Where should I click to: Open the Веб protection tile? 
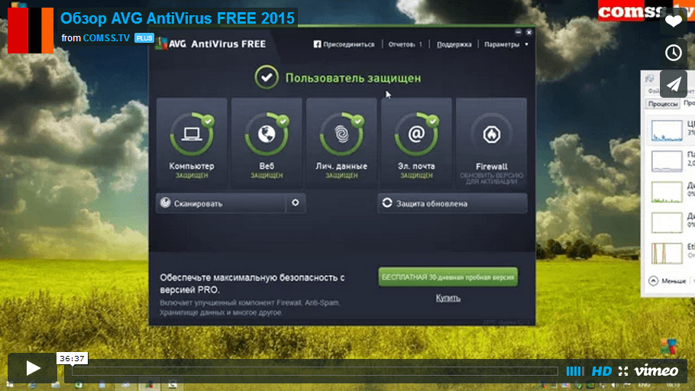pos(267,144)
